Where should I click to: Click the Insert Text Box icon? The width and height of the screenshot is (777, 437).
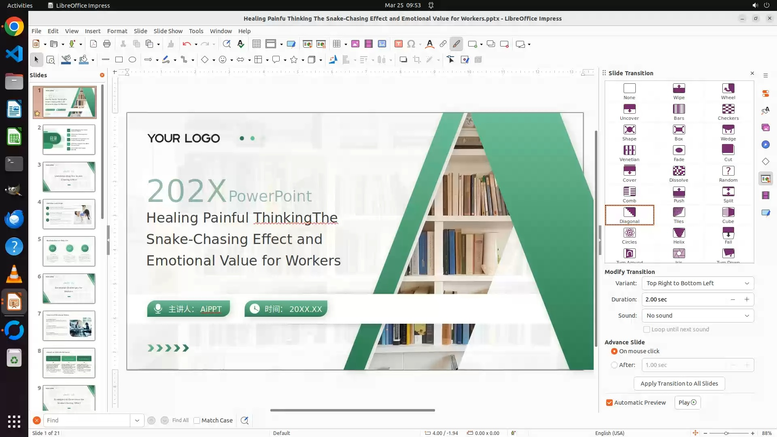tap(398, 44)
